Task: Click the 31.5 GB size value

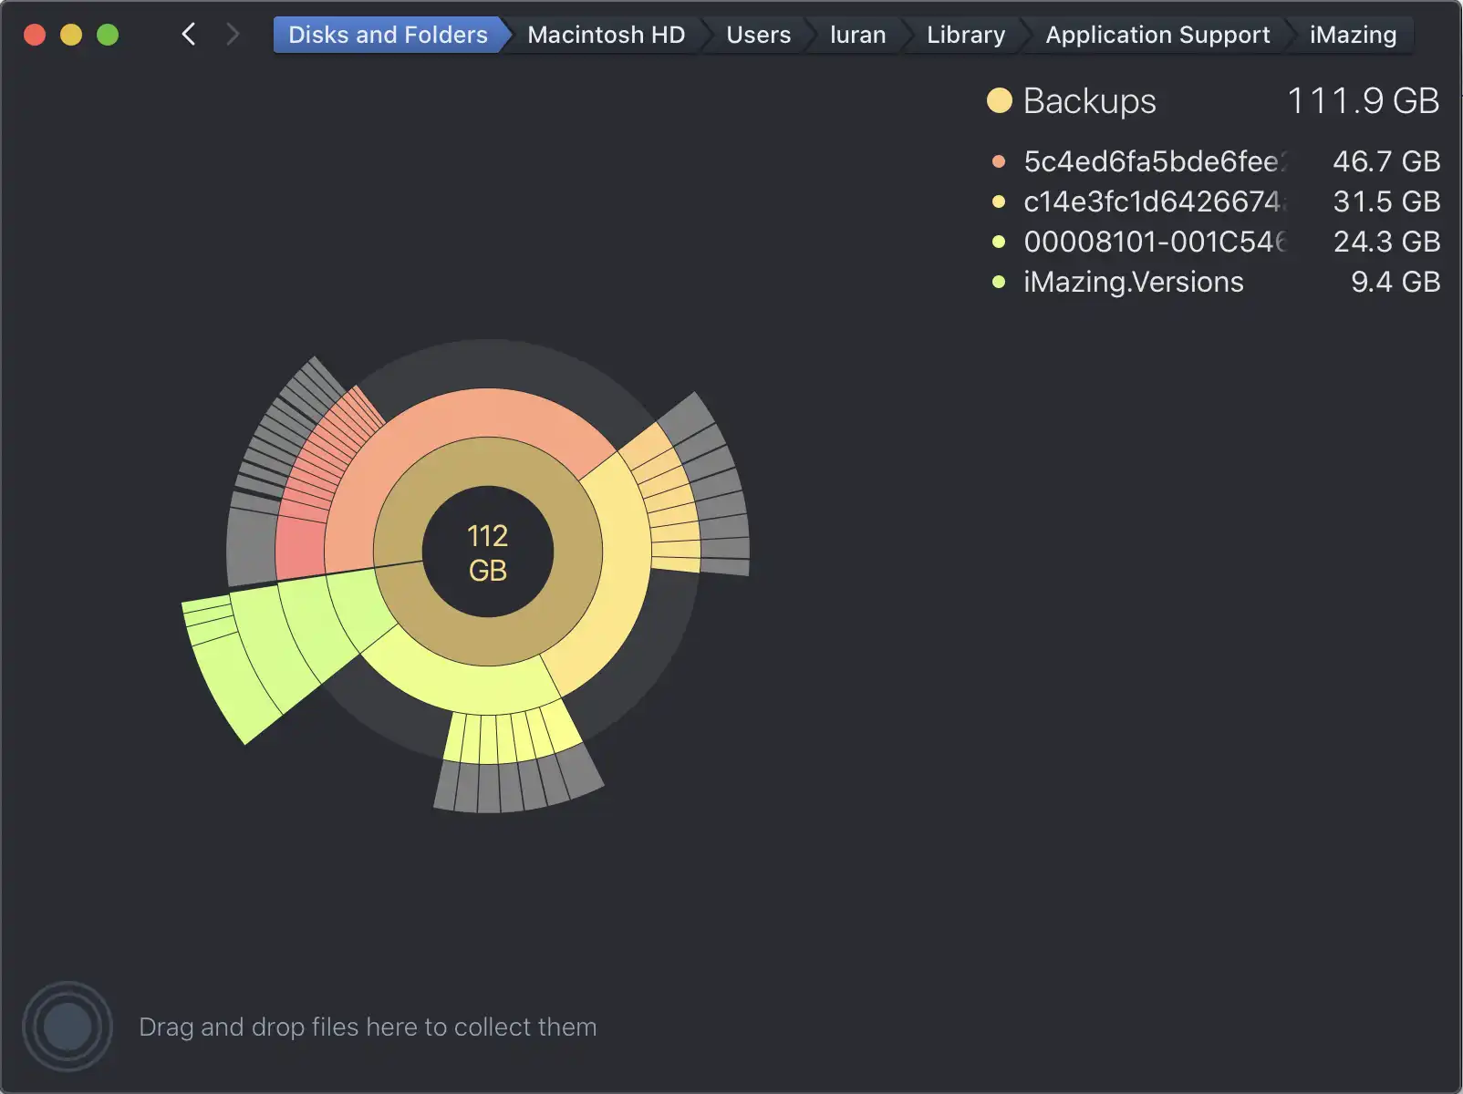Action: coord(1386,201)
